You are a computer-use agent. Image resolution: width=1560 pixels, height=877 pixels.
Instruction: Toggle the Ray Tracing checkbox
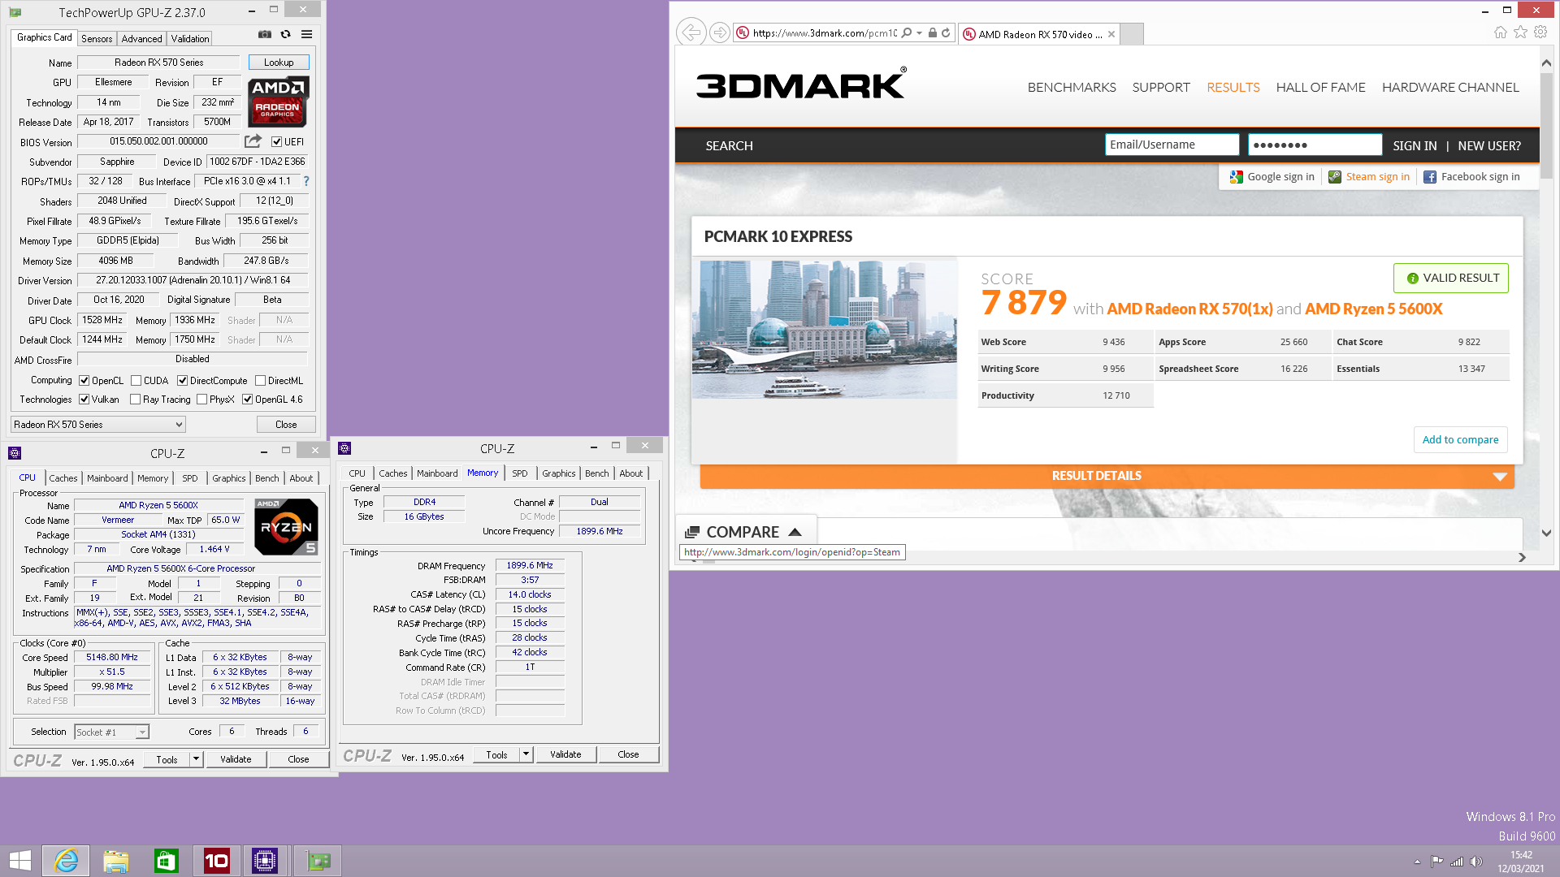(x=135, y=399)
